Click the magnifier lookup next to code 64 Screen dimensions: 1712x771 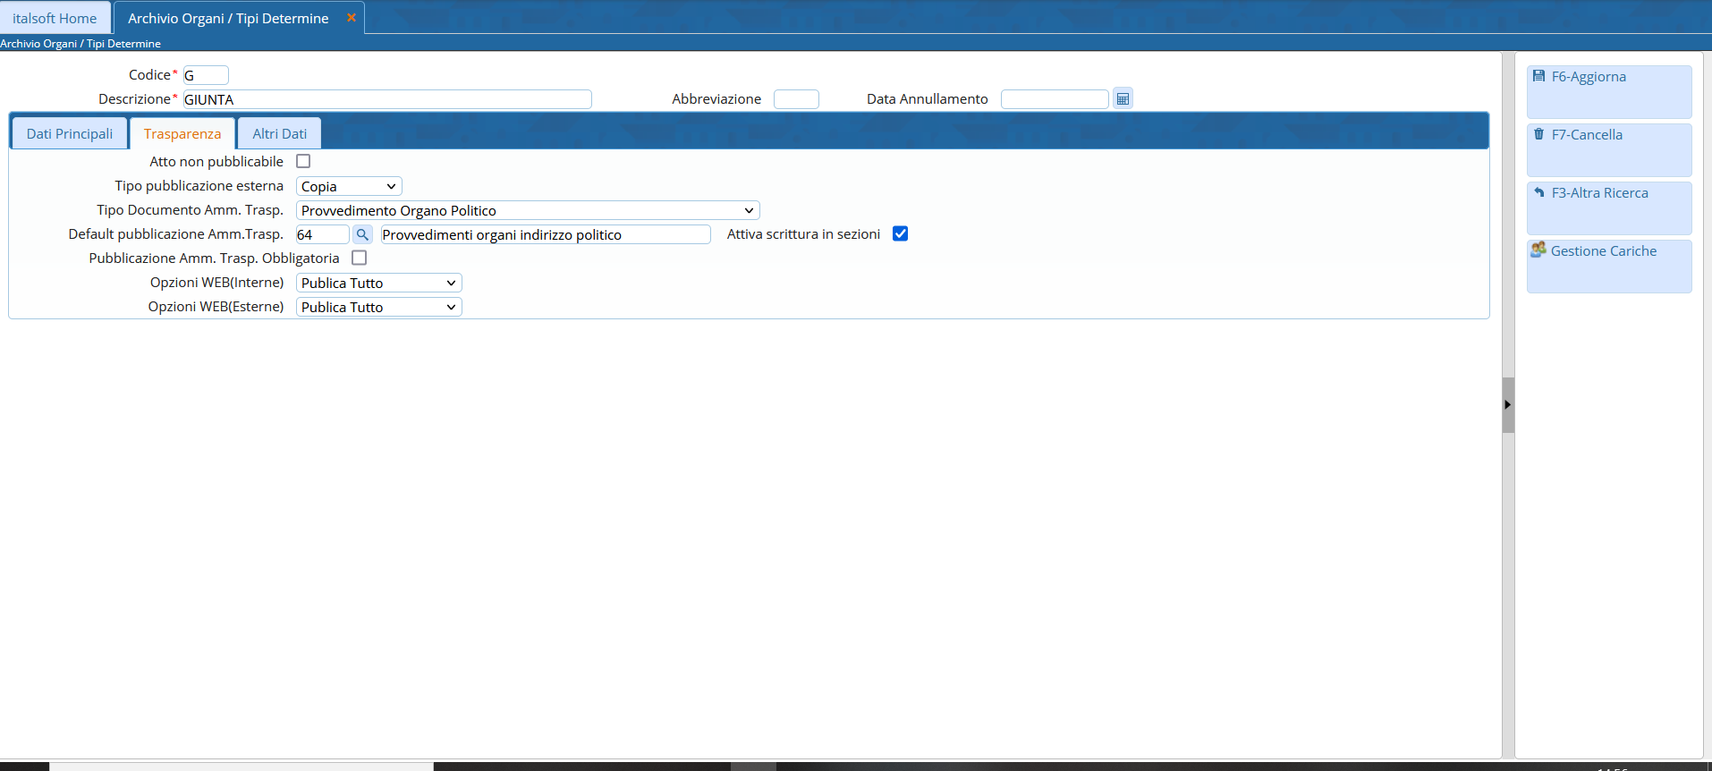(x=362, y=234)
